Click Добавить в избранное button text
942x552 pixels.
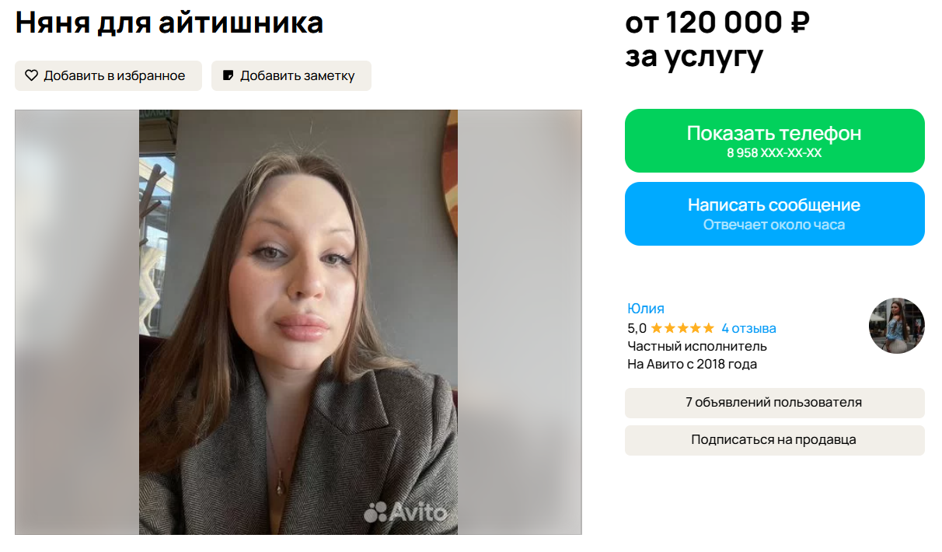114,75
